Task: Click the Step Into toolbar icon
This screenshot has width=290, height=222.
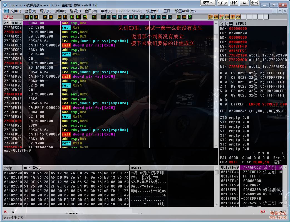Action: tap(60, 17)
